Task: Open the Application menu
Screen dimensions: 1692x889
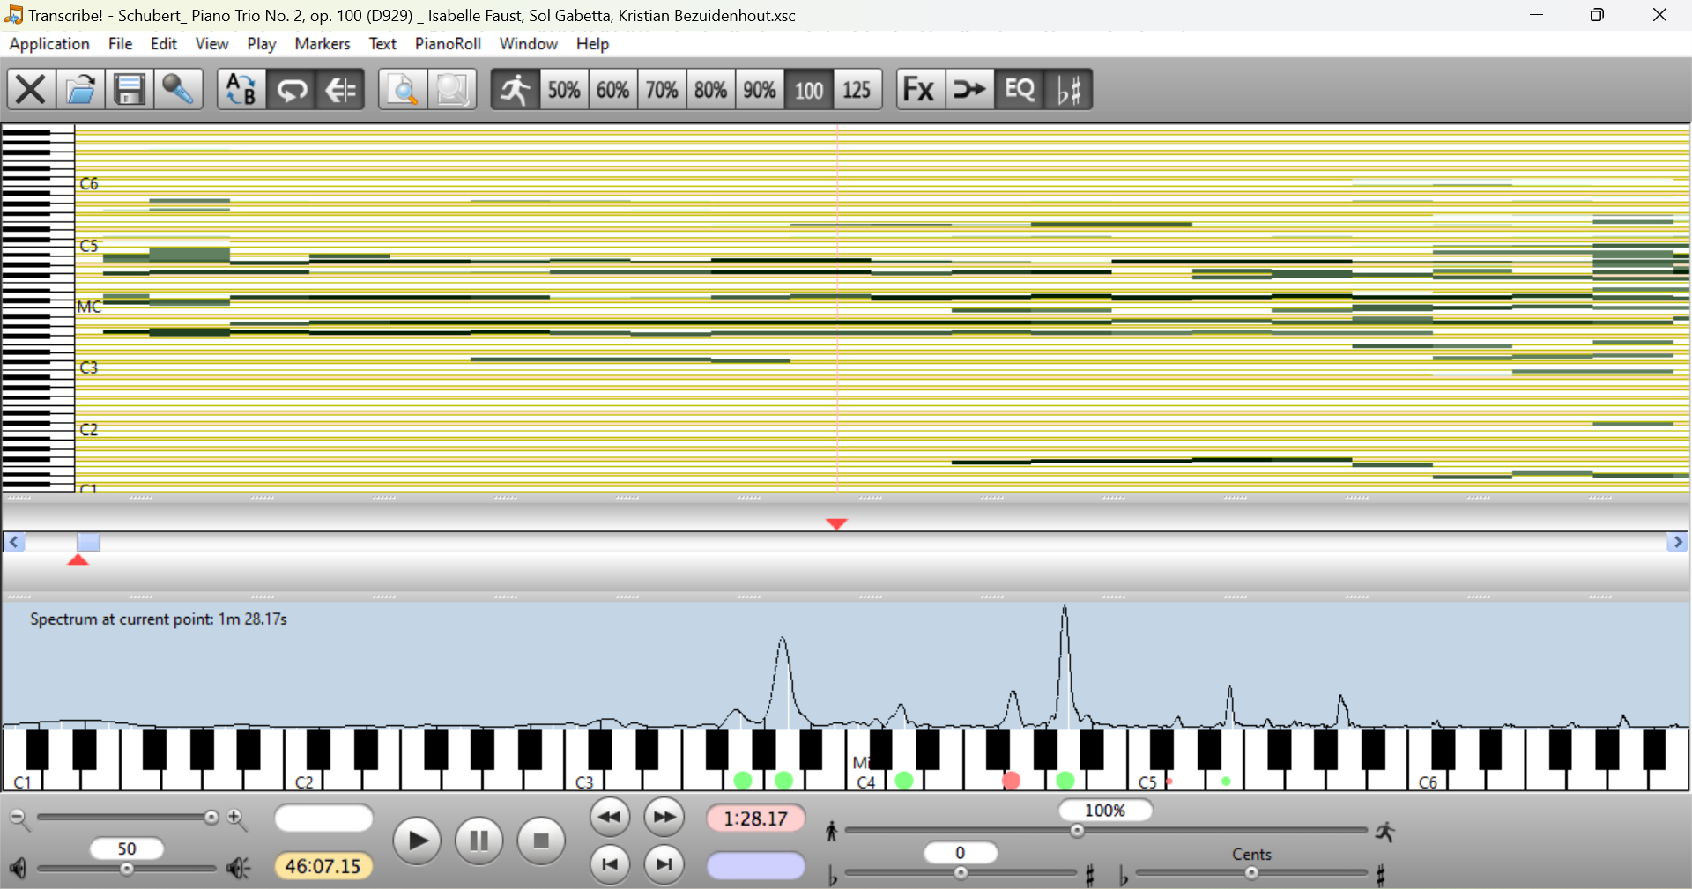Action: [49, 43]
